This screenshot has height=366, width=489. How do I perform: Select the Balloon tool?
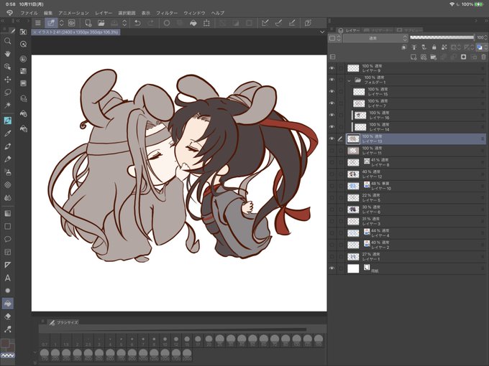[x=8, y=239]
